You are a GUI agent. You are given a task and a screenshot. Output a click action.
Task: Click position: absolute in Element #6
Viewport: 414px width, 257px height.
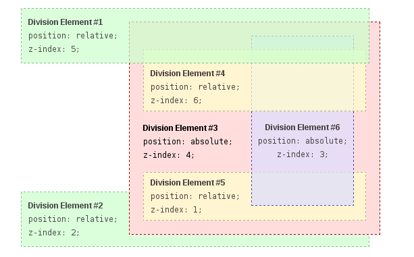pos(303,141)
